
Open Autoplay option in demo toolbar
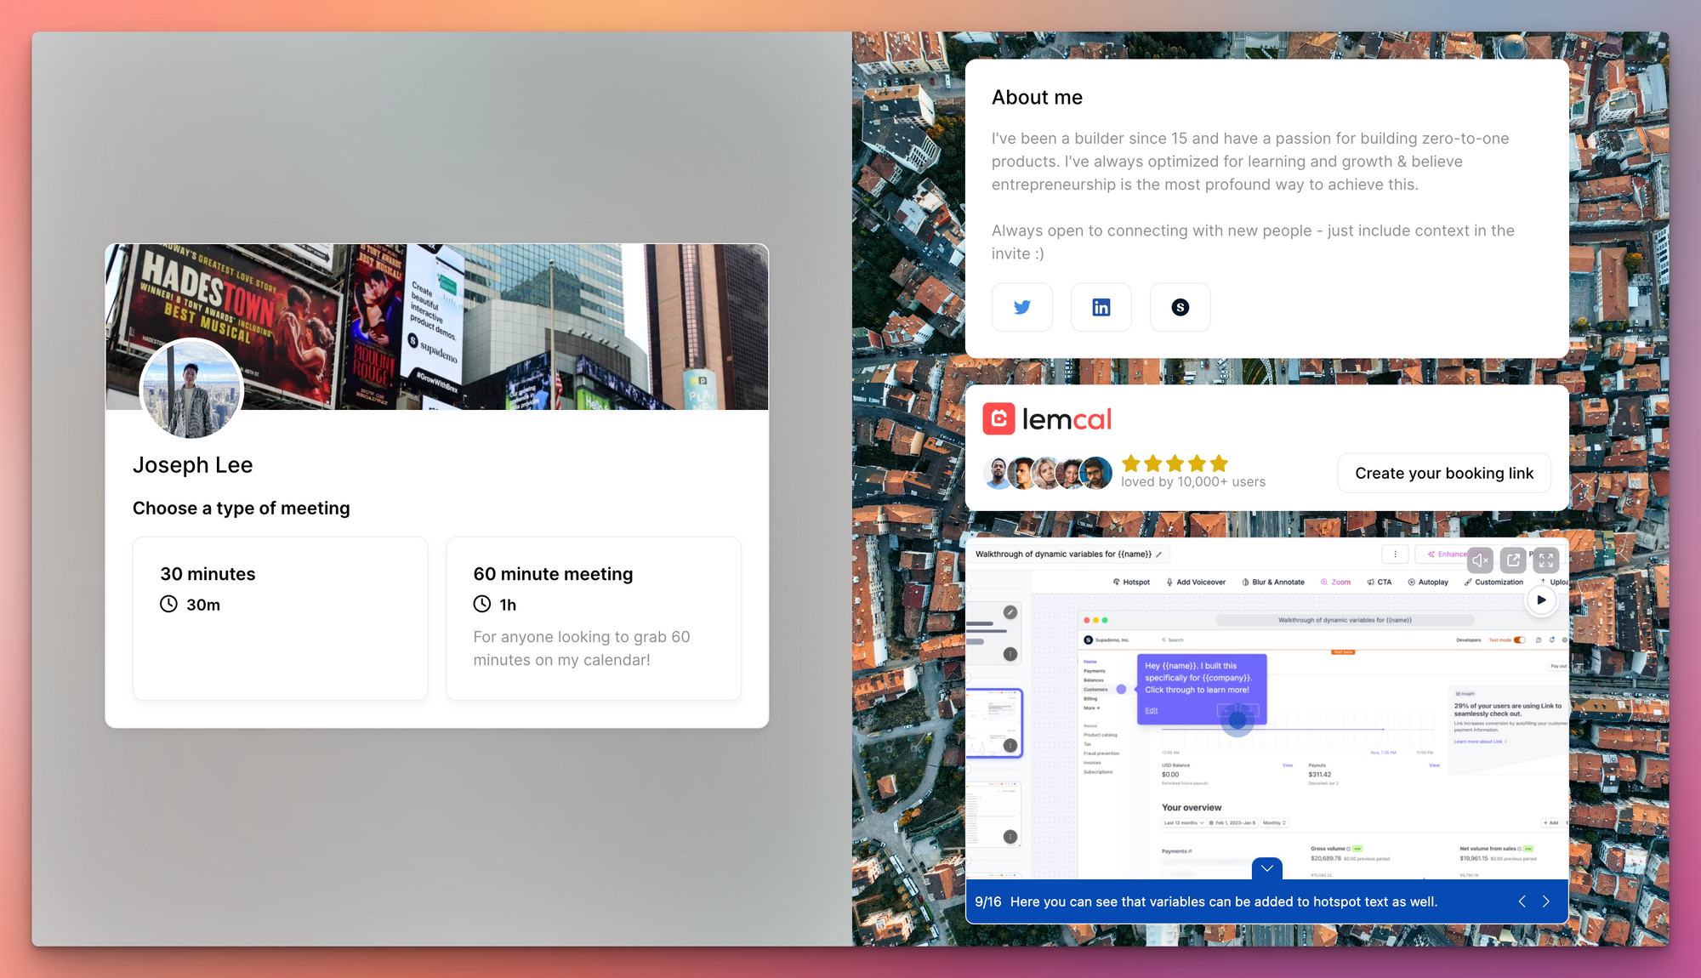click(x=1428, y=583)
